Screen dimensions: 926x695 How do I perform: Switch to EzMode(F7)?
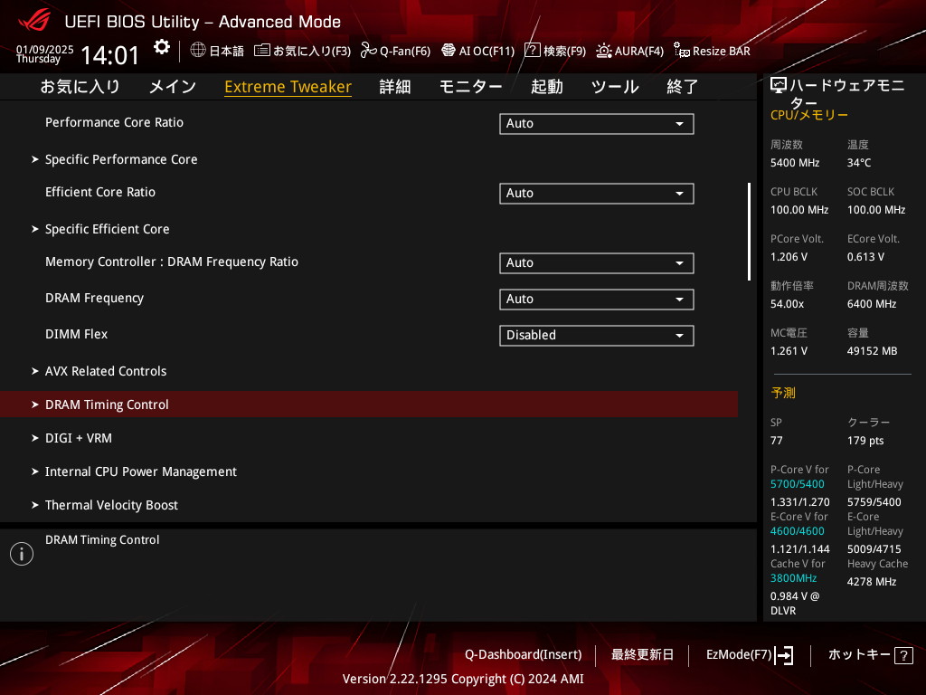tap(750, 654)
